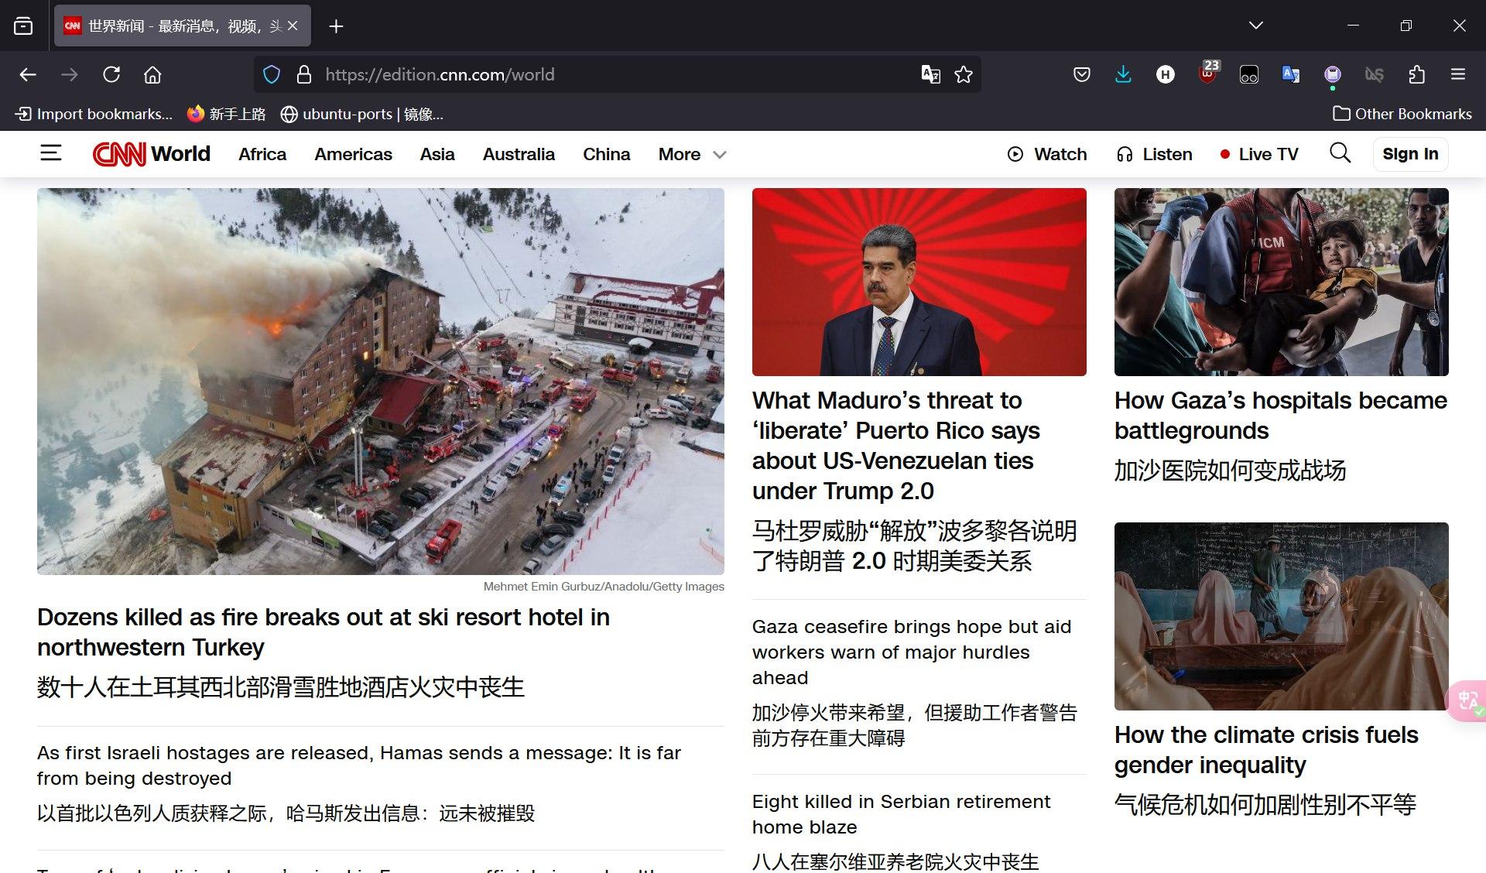
Task: Open the uBlock extension with badge 23
Action: pyautogui.click(x=1207, y=74)
